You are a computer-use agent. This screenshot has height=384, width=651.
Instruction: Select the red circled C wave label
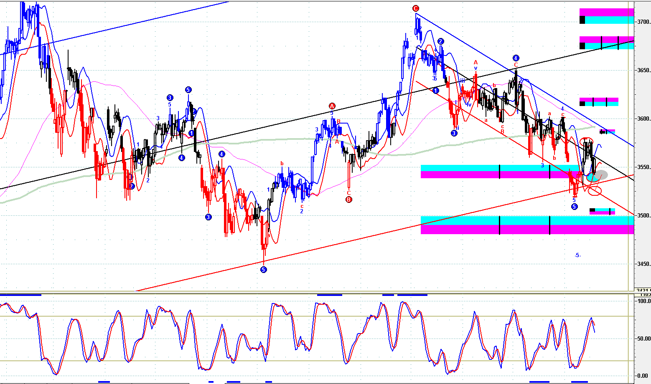pyautogui.click(x=415, y=8)
